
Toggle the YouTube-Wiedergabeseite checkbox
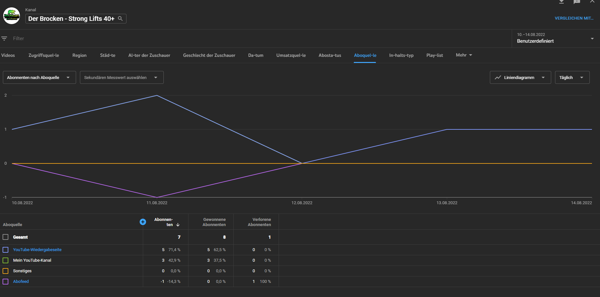5,250
